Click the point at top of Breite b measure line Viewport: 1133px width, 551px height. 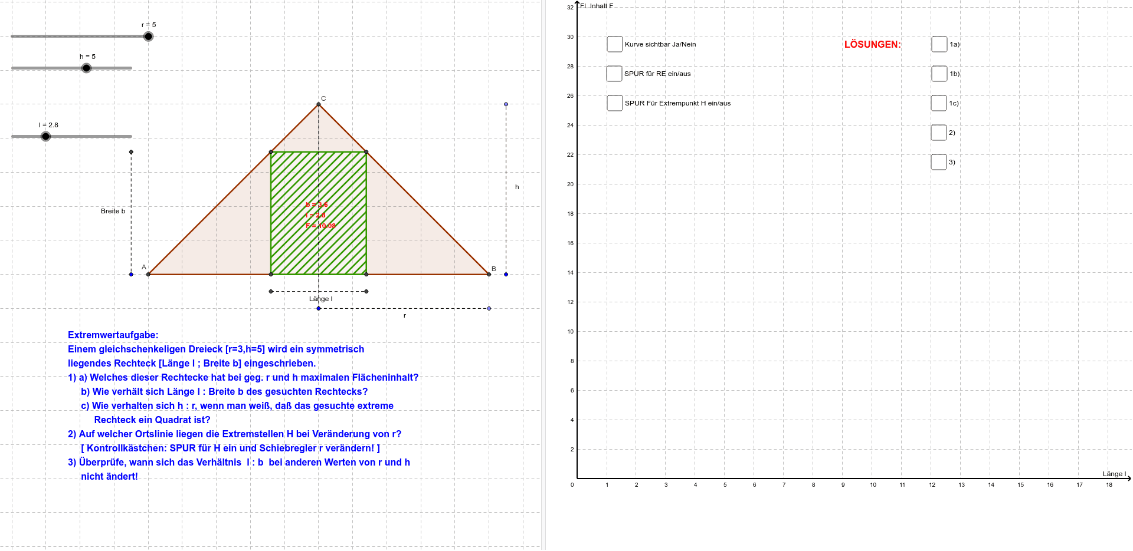pyautogui.click(x=131, y=152)
